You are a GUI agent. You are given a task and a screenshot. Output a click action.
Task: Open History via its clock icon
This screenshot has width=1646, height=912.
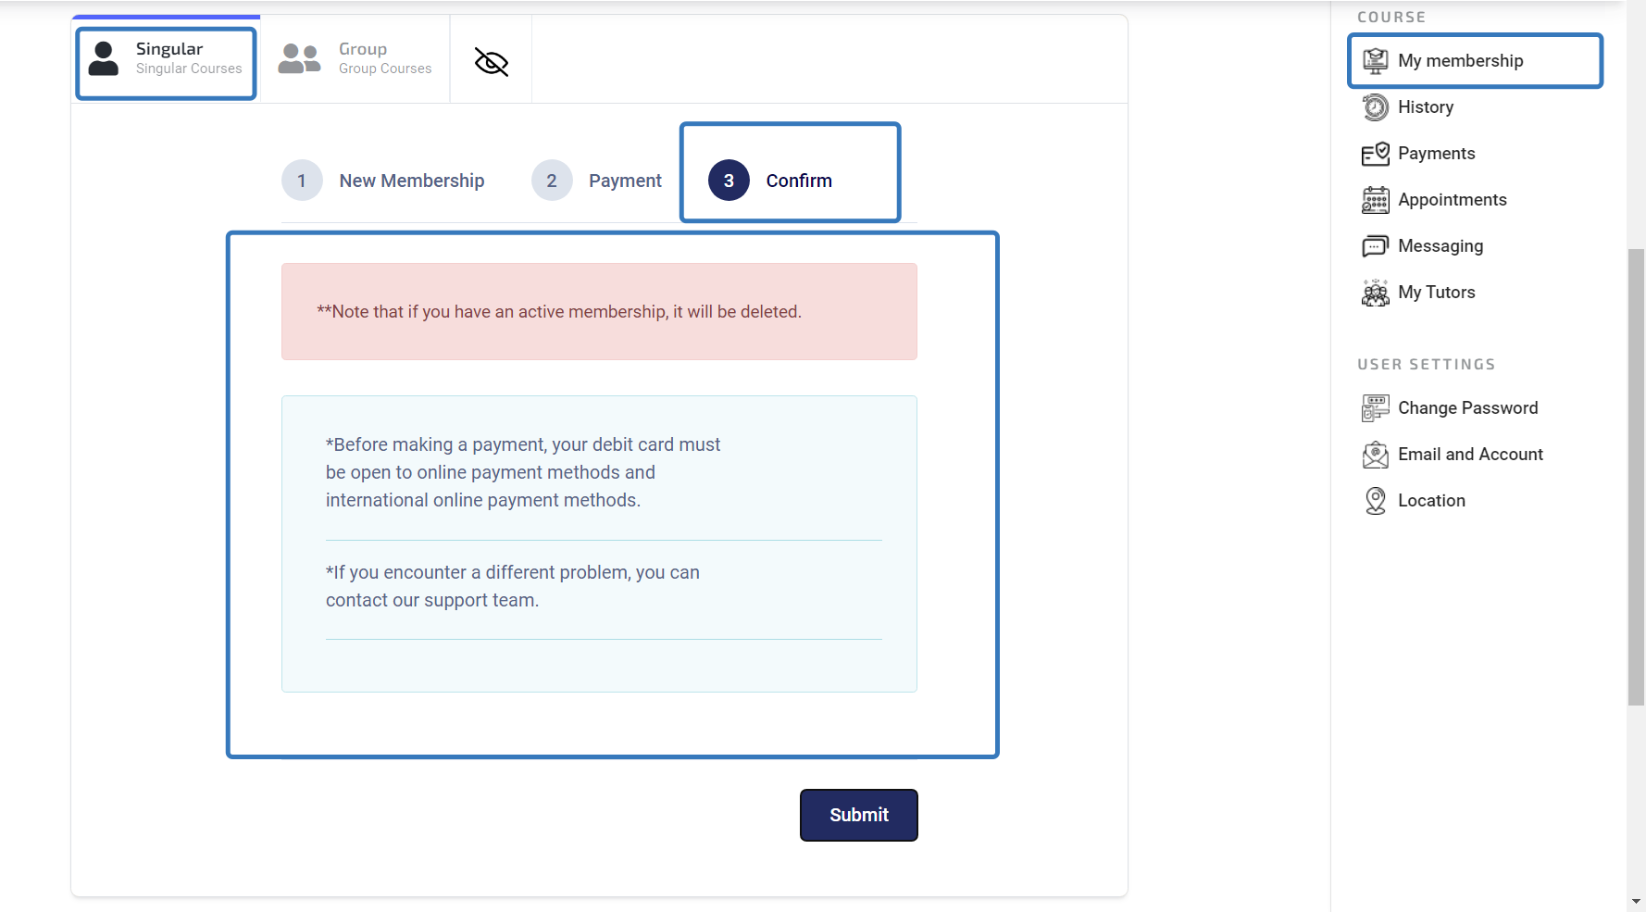click(1376, 107)
